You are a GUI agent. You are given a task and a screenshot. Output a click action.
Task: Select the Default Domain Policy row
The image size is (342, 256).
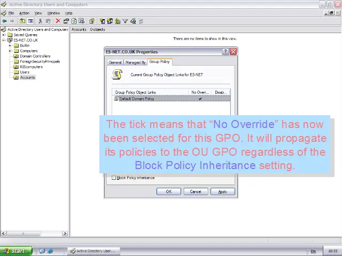172,99
